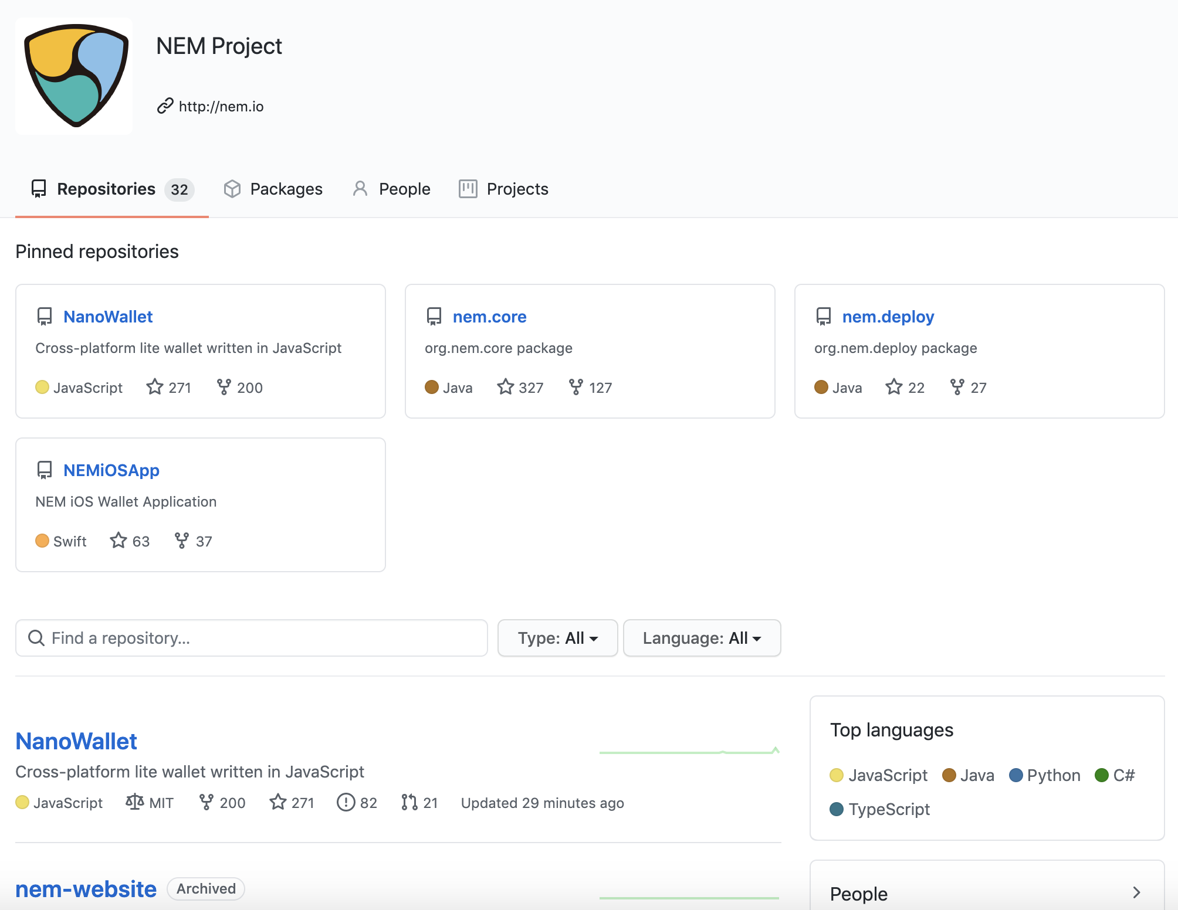Filter by JavaScript in Top languages
The image size is (1178, 910).
point(879,775)
